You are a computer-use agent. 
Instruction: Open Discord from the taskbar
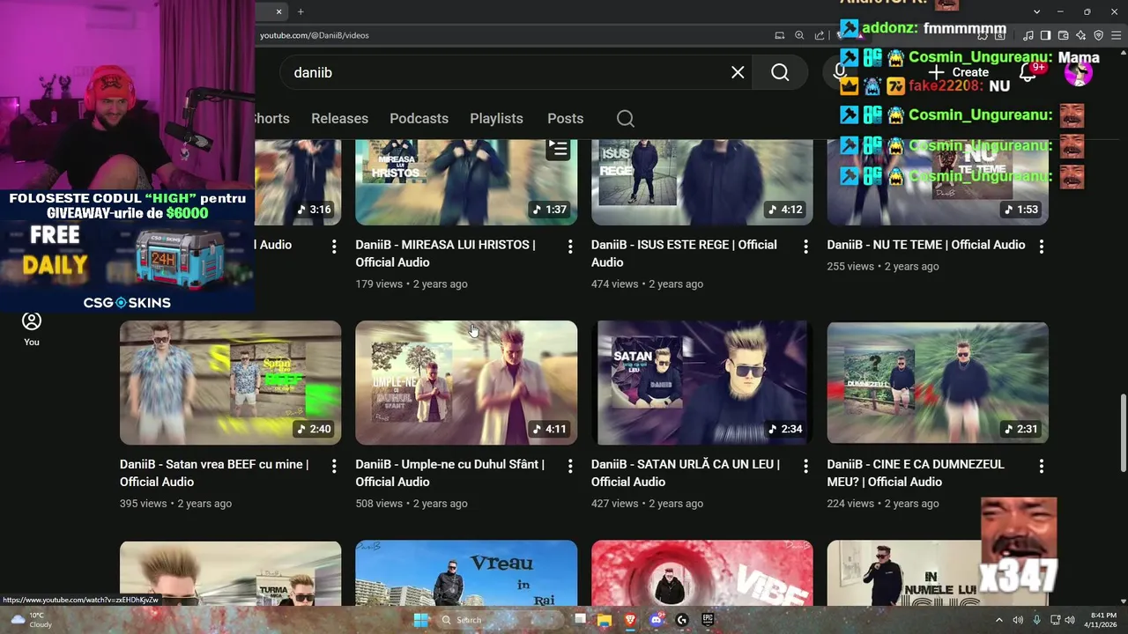point(656,620)
